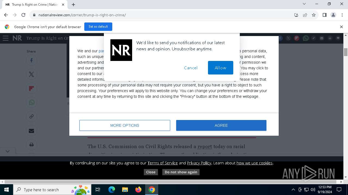The height and width of the screenshot is (195, 348).
Task: Open a new browser tab
Action: click(73, 4)
